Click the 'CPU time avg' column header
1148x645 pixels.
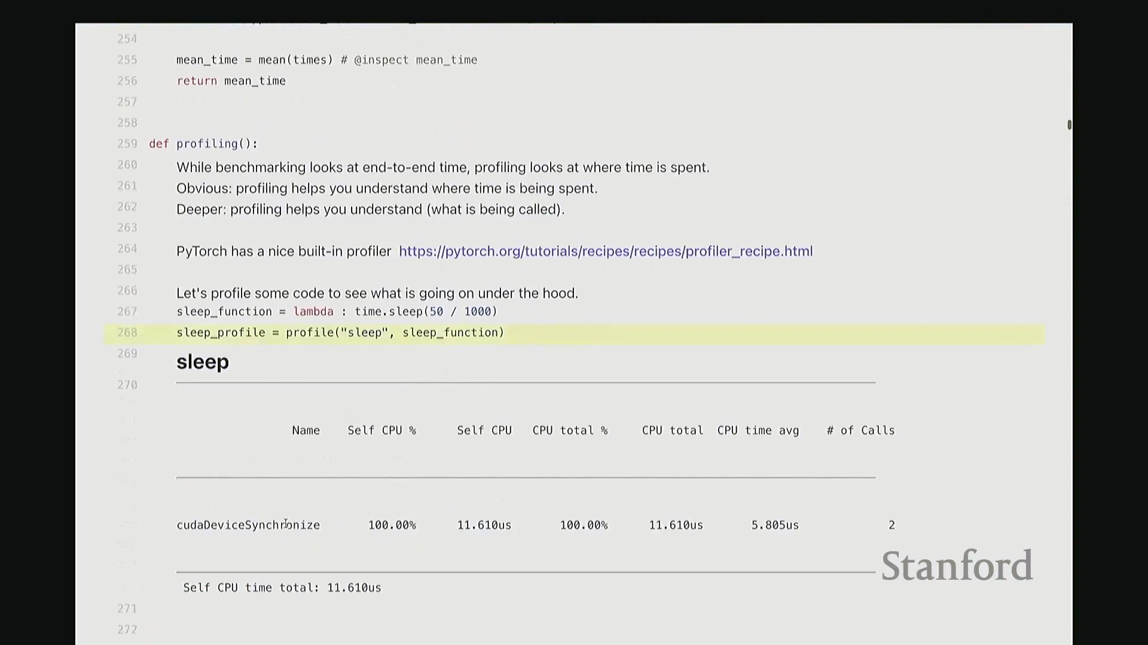758,431
